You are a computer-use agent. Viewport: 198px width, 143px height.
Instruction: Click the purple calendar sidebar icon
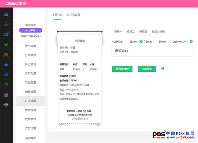6,95
